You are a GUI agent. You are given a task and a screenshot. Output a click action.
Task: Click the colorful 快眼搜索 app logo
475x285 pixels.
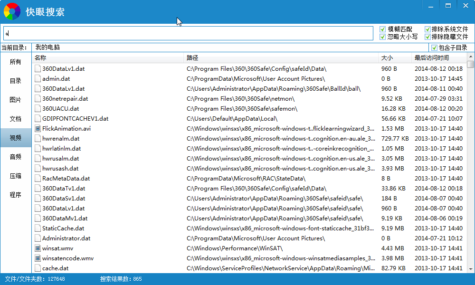[x=12, y=11]
